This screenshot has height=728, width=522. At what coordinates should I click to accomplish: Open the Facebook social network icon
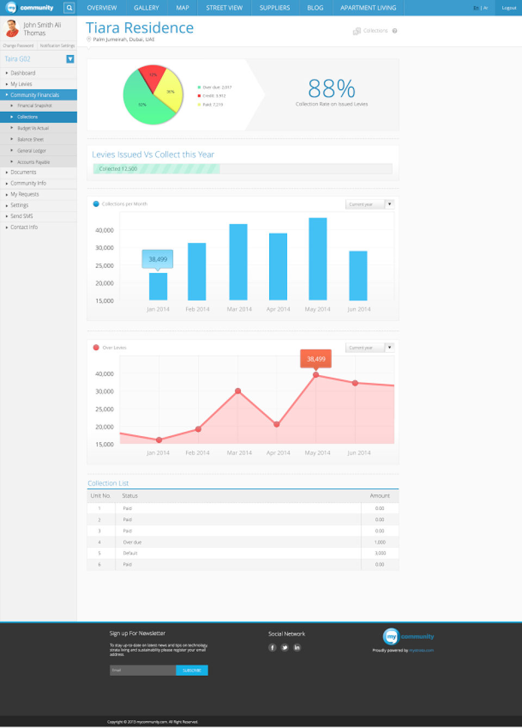click(272, 647)
